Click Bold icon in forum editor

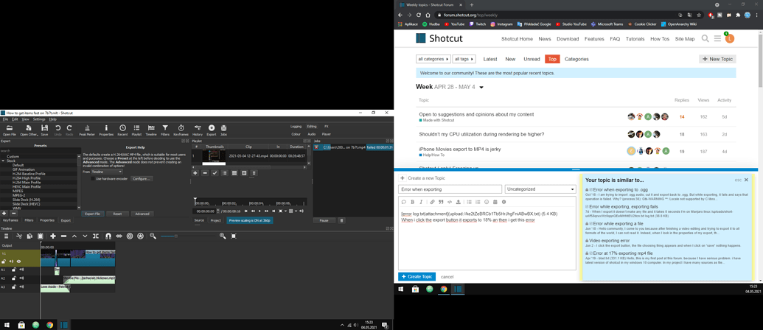coord(413,202)
